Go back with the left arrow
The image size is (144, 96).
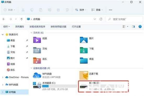(4, 19)
